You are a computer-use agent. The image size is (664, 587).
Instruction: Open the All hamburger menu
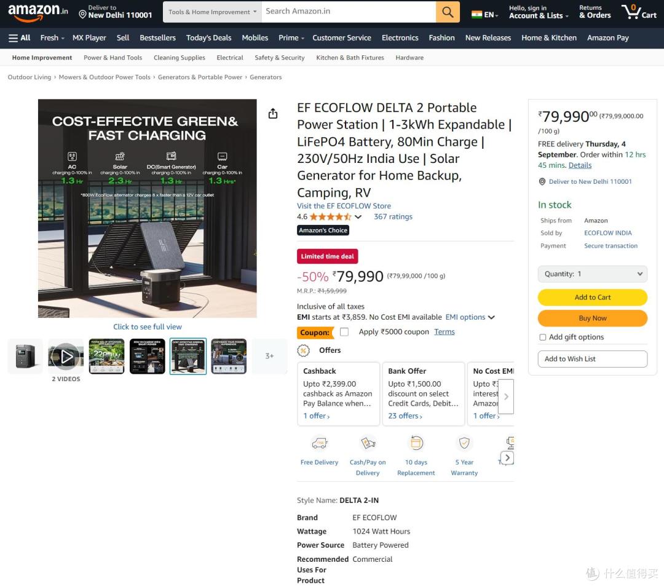(20, 37)
